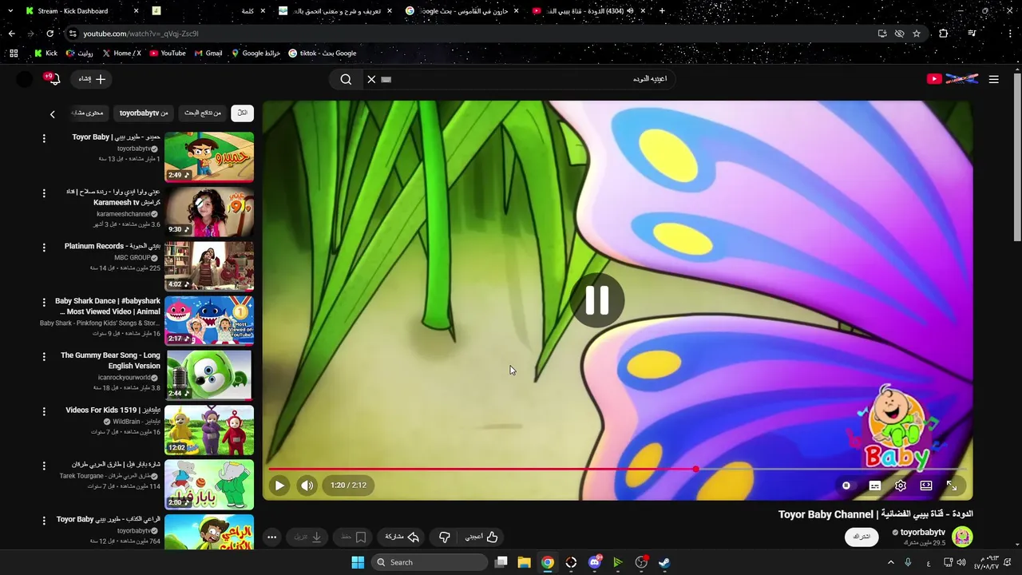
Task: Open the Chrome apps grid icon
Action: click(14, 54)
